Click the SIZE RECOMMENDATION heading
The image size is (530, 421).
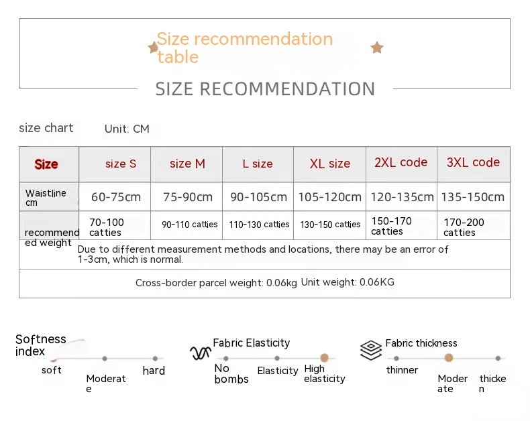(x=265, y=88)
